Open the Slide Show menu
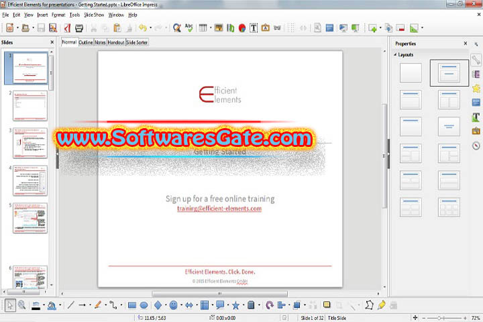Screen dimensions: 483x322 click(x=94, y=15)
